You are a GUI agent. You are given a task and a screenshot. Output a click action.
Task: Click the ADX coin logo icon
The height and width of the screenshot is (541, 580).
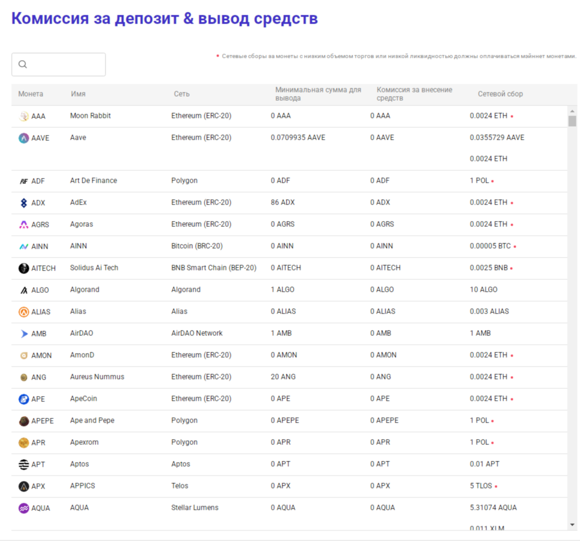24,203
